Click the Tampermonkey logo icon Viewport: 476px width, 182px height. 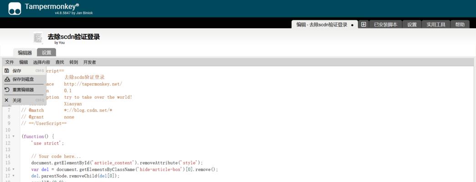coord(15,9)
